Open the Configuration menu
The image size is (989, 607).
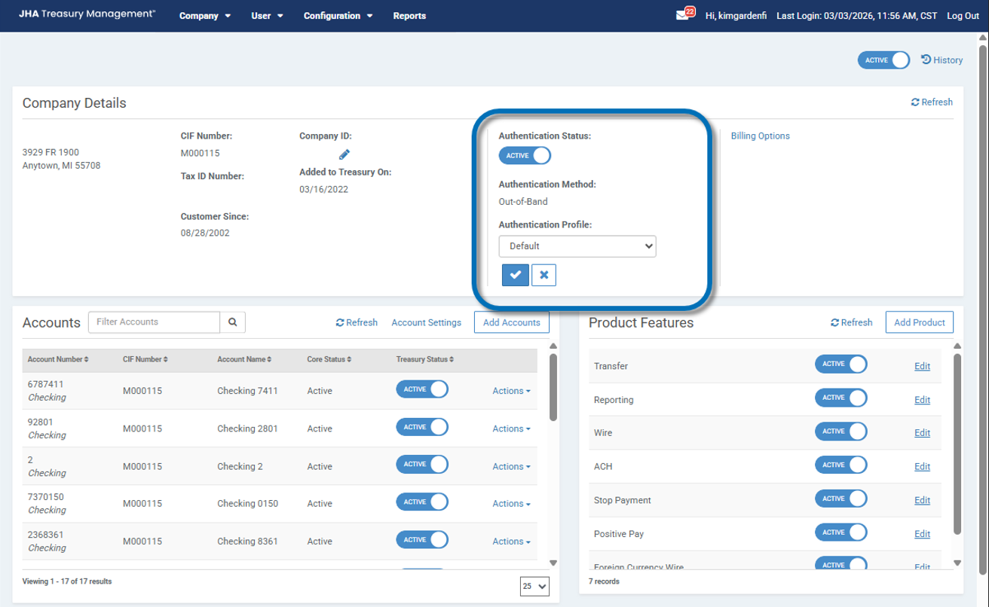(x=338, y=16)
